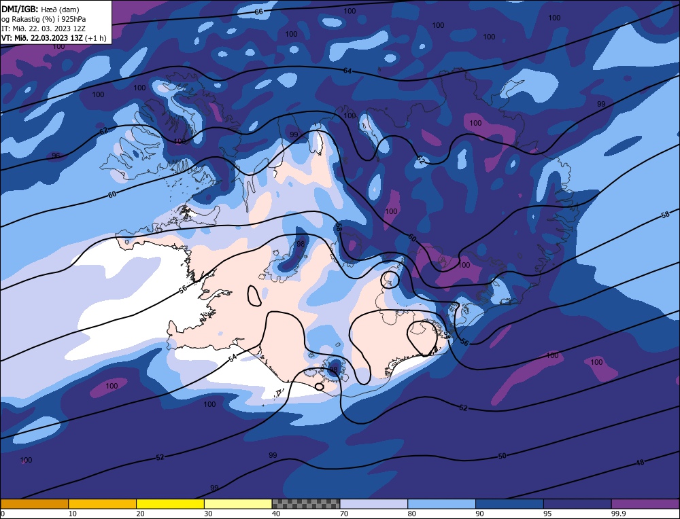Click the 'og Rakastig (%) í 925hPa' line
Screen dimensions: 680x519
coord(44,19)
